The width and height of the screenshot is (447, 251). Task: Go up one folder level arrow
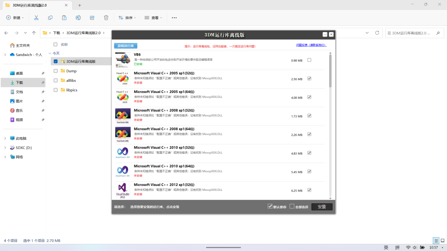(x=34, y=33)
